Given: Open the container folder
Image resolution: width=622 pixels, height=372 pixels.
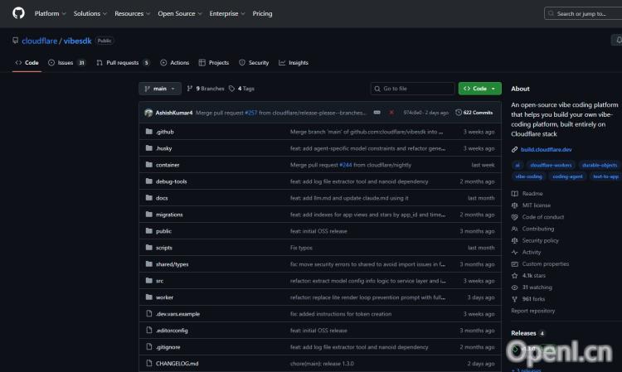Looking at the screenshot, I should pyautogui.click(x=168, y=165).
